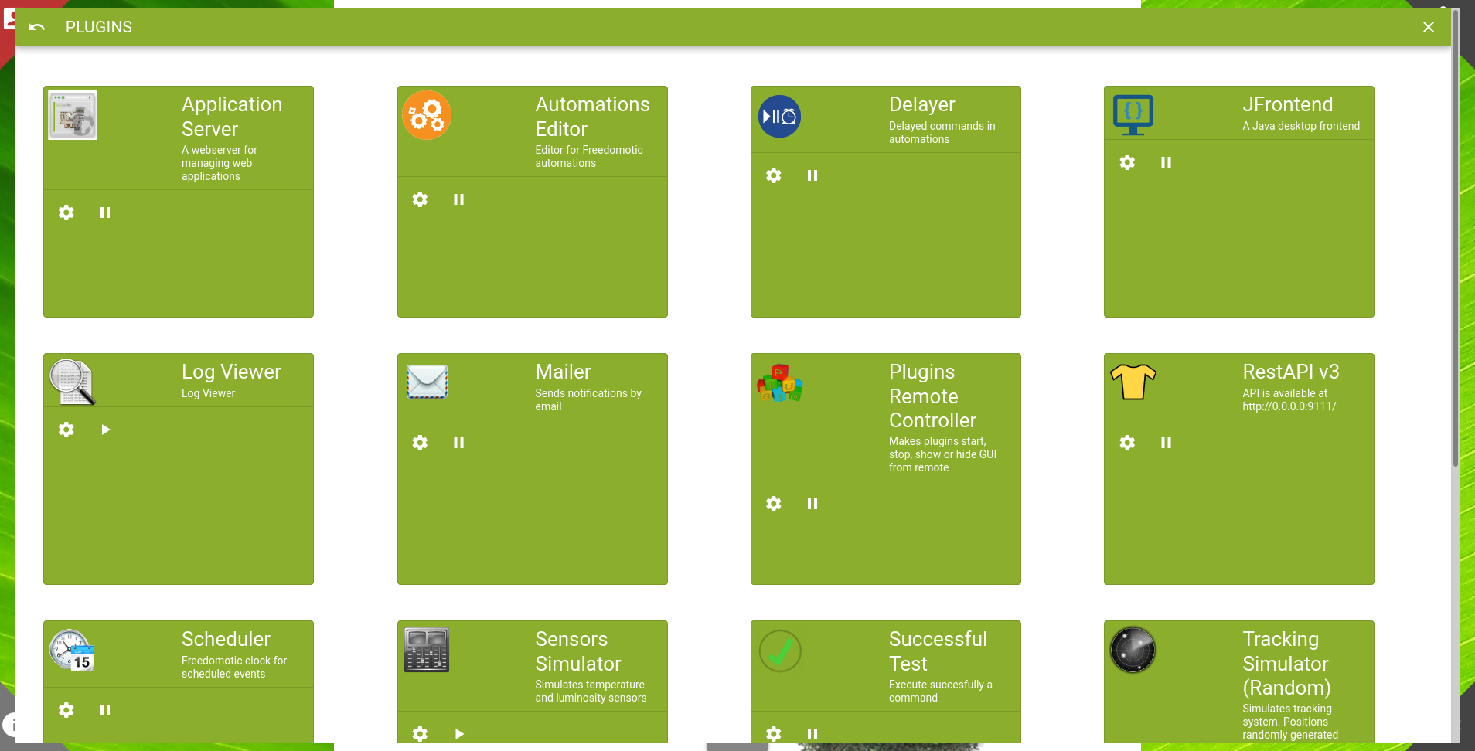
Task: Click the Log Viewer magnifier icon
Action: pos(73,382)
